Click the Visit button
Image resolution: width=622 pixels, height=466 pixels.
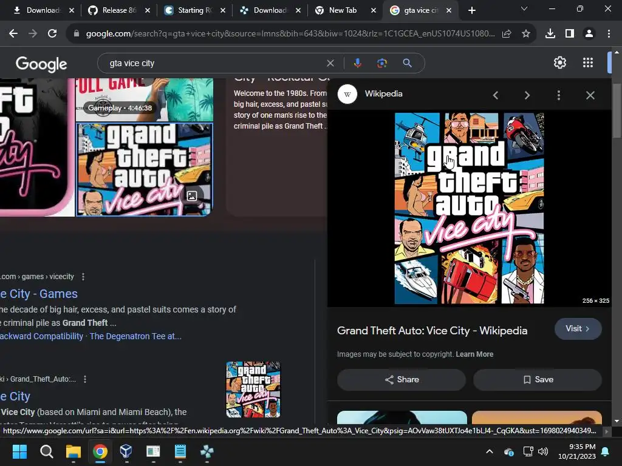(578, 328)
